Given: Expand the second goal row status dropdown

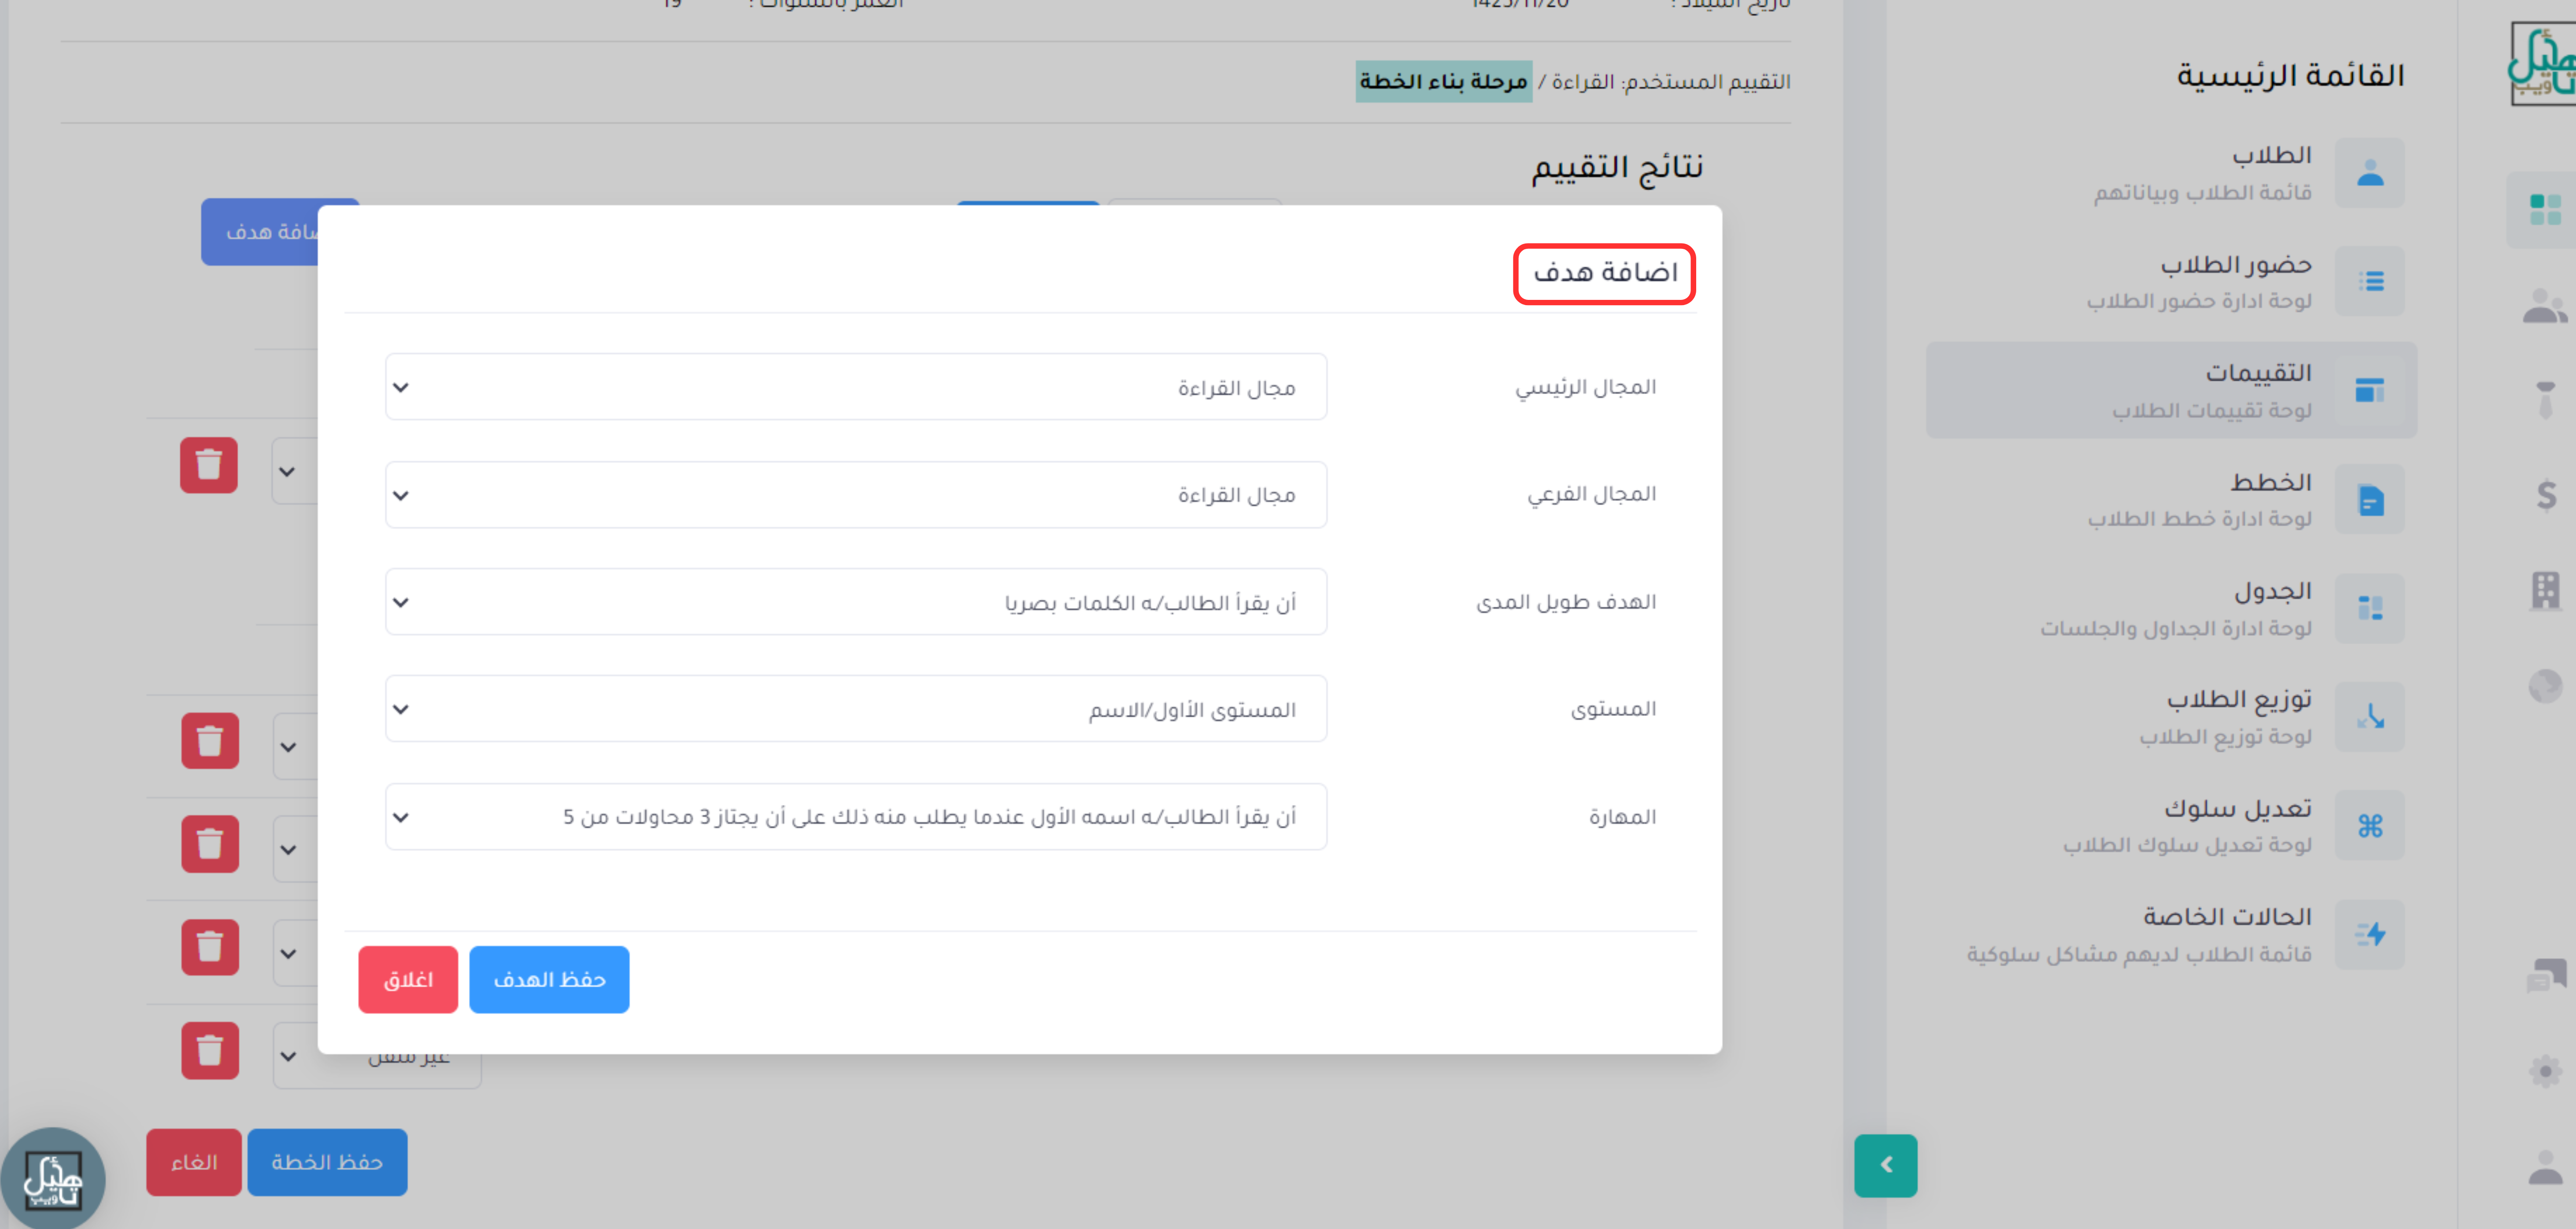Looking at the screenshot, I should pyautogui.click(x=296, y=747).
